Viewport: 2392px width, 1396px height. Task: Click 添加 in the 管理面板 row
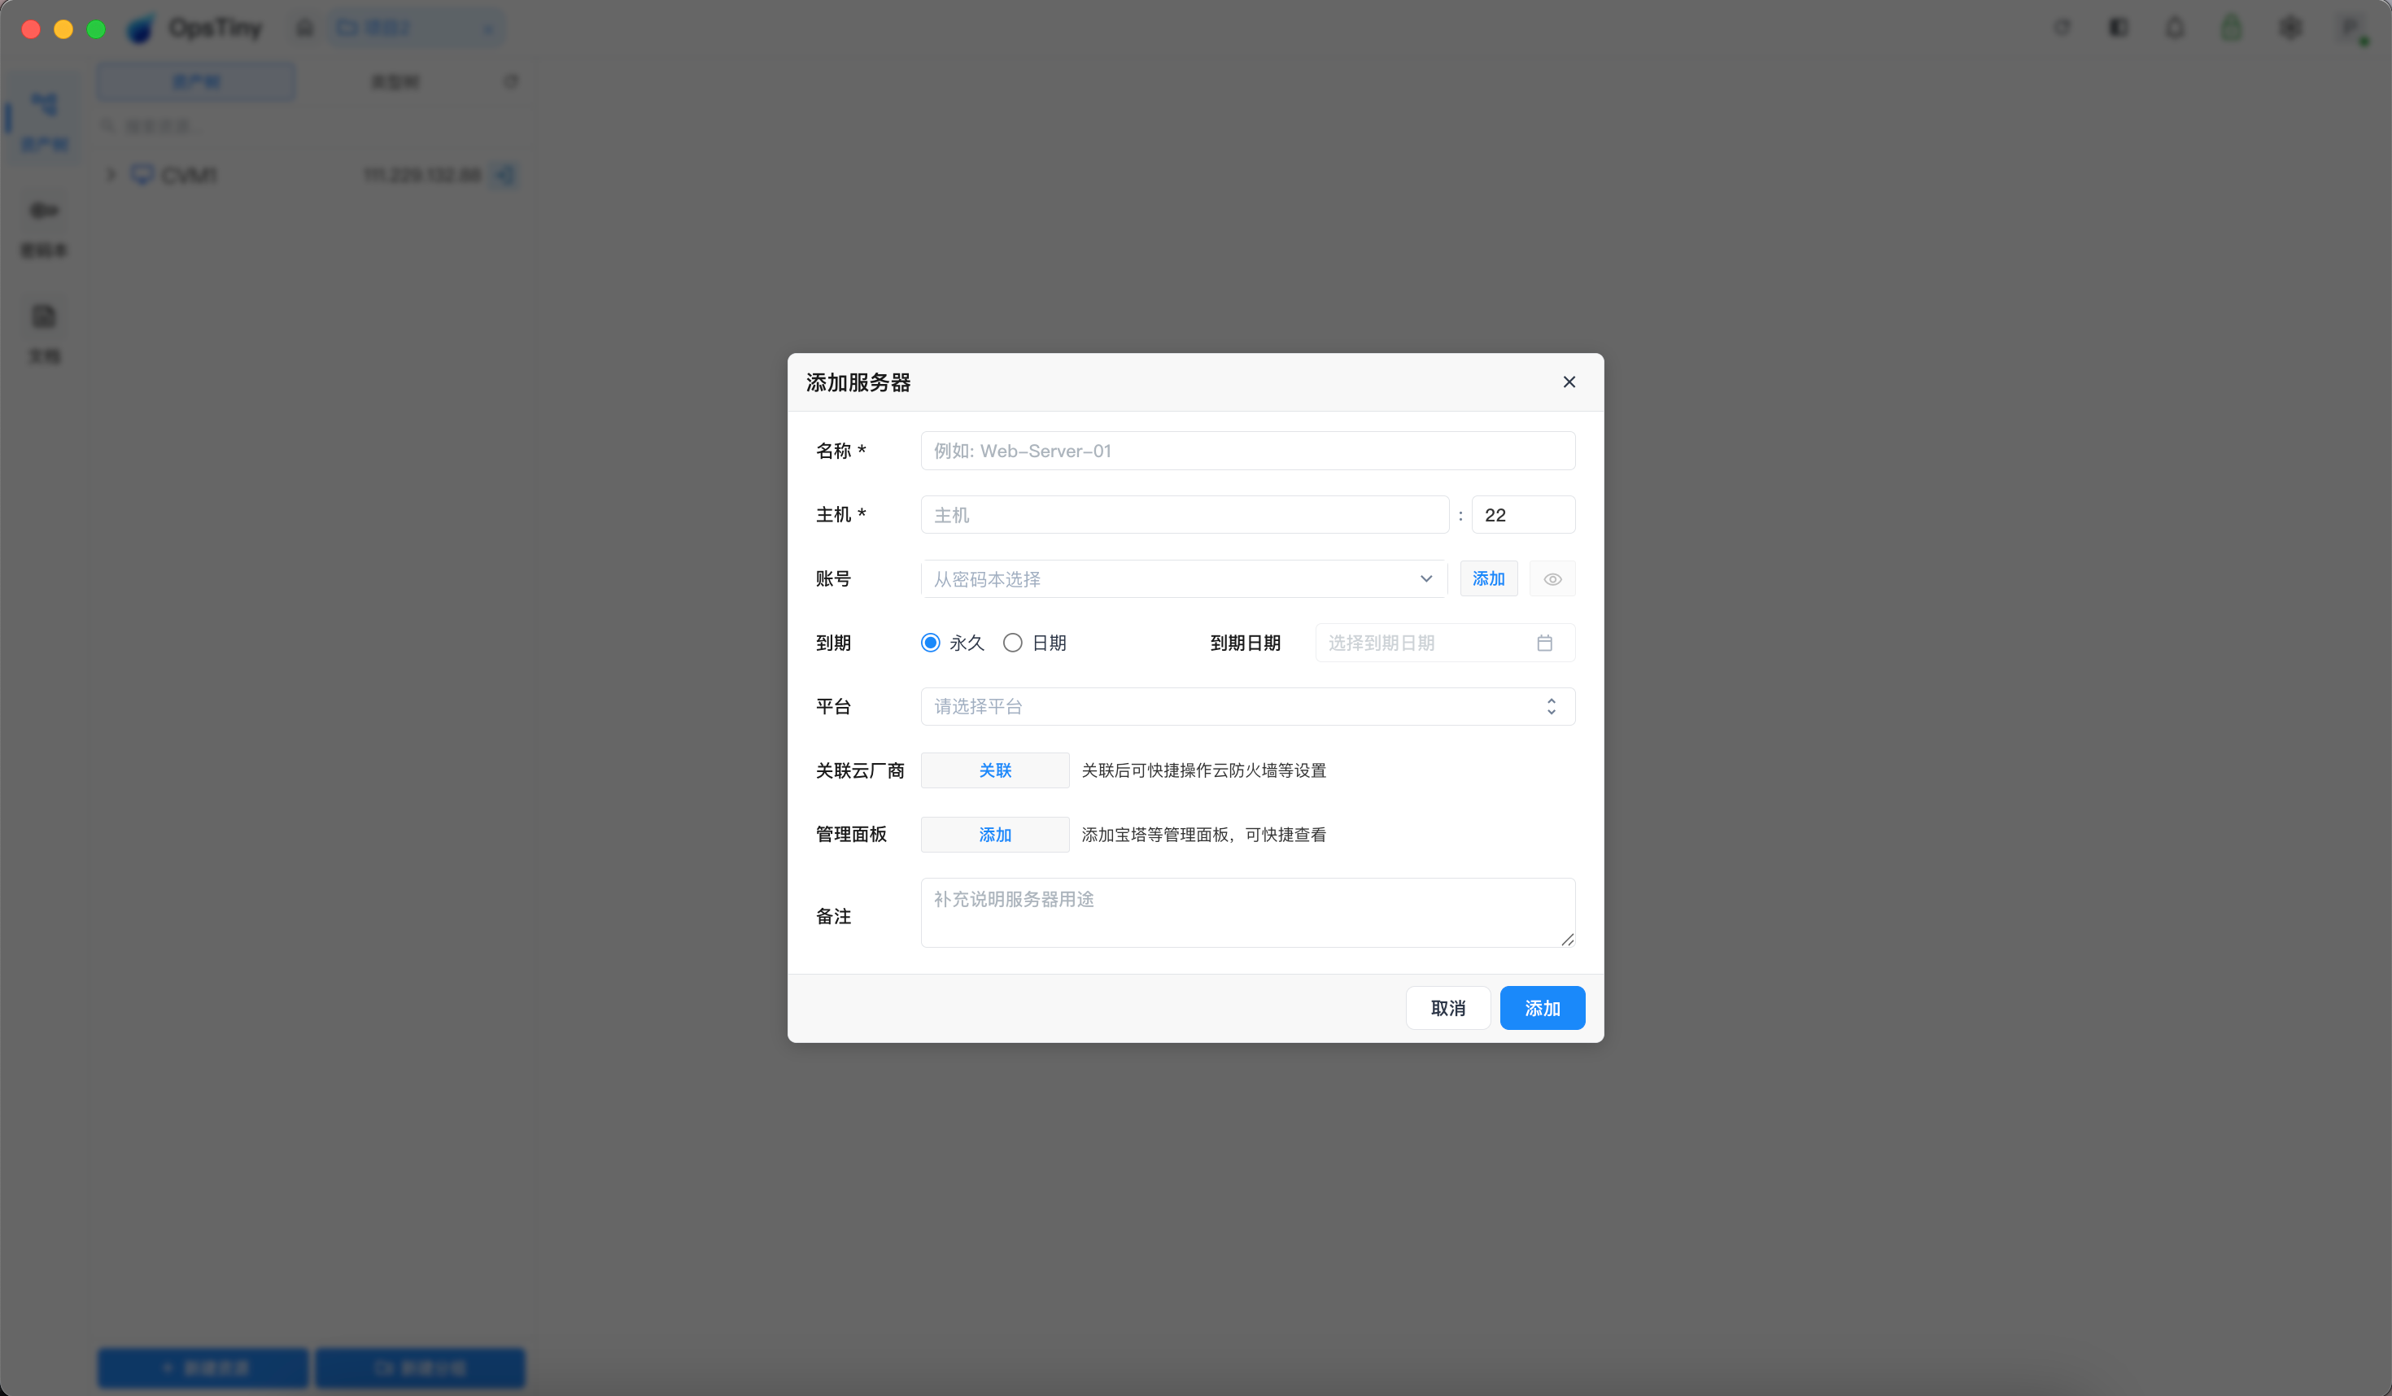(x=995, y=834)
